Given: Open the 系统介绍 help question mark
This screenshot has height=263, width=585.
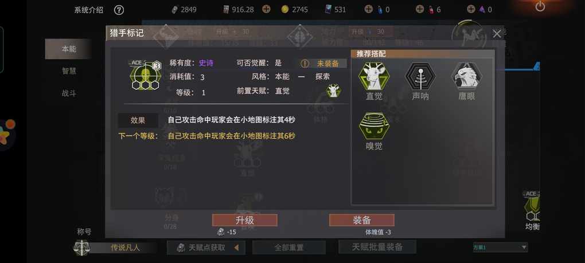Looking at the screenshot, I should tap(119, 10).
